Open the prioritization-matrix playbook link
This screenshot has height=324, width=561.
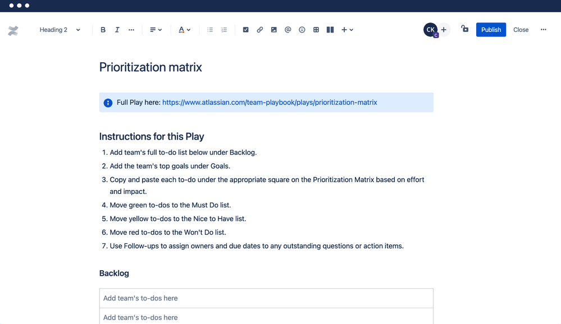point(269,102)
